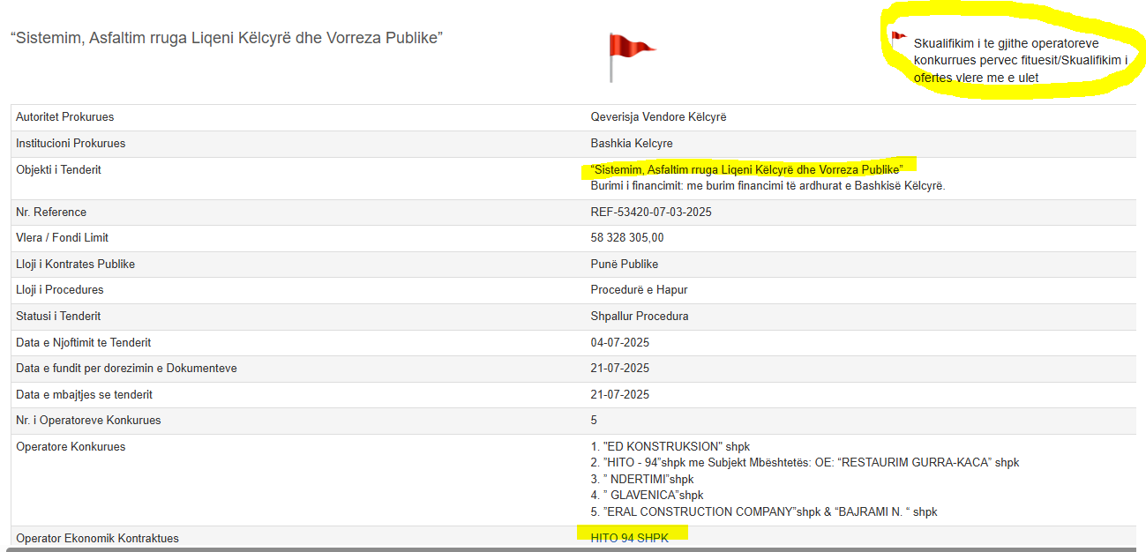Open the HITO 94 SHPK contractor link
The height and width of the screenshot is (552, 1146).
(x=629, y=538)
